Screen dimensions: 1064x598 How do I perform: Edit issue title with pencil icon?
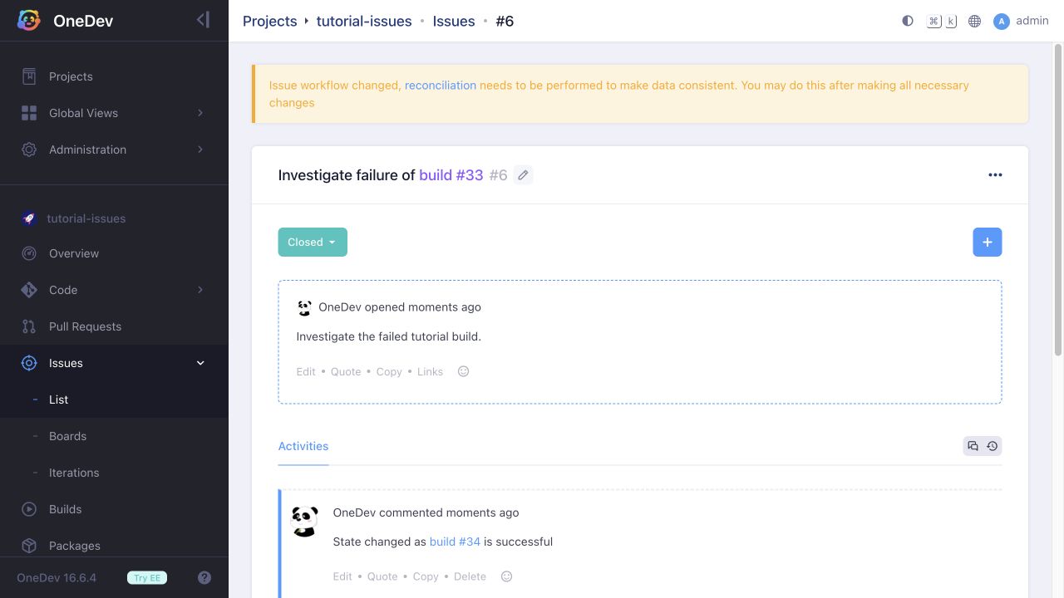523,175
